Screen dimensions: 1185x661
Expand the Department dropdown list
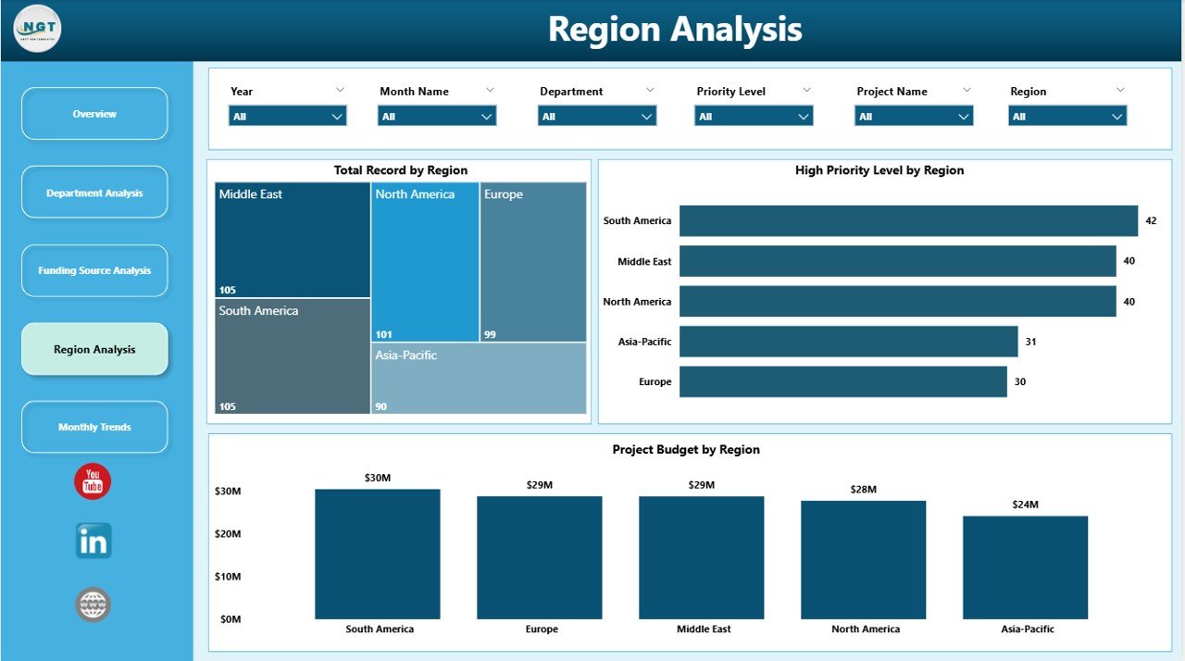pyautogui.click(x=597, y=117)
